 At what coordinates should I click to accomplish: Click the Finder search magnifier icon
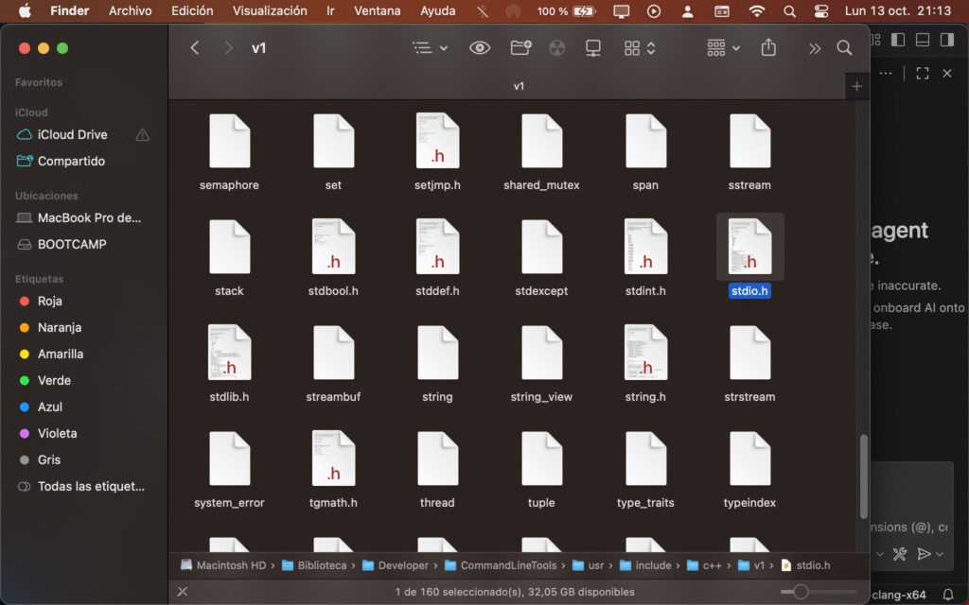pos(844,48)
